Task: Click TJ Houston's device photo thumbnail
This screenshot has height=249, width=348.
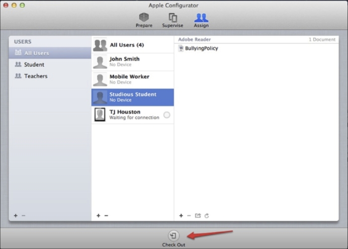Action: coord(100,114)
